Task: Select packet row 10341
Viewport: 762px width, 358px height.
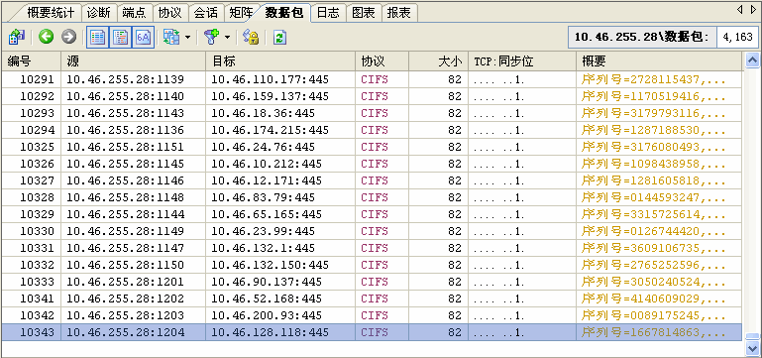Action: coord(372,298)
